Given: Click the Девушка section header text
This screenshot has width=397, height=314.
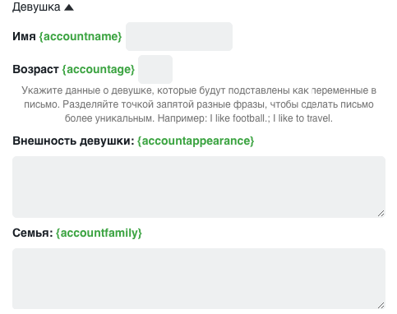Looking at the screenshot, I should click(36, 7).
